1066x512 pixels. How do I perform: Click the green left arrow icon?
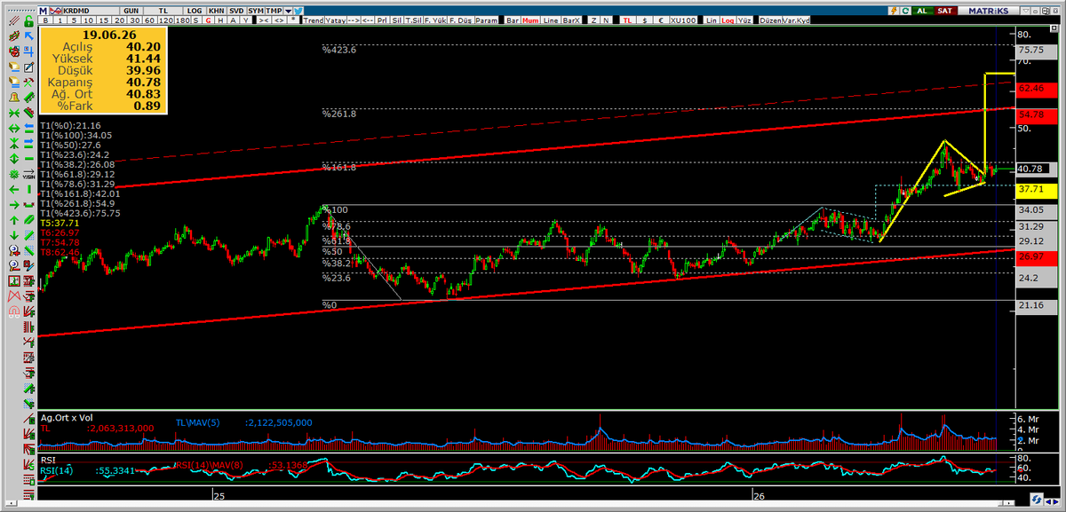[x=13, y=189]
